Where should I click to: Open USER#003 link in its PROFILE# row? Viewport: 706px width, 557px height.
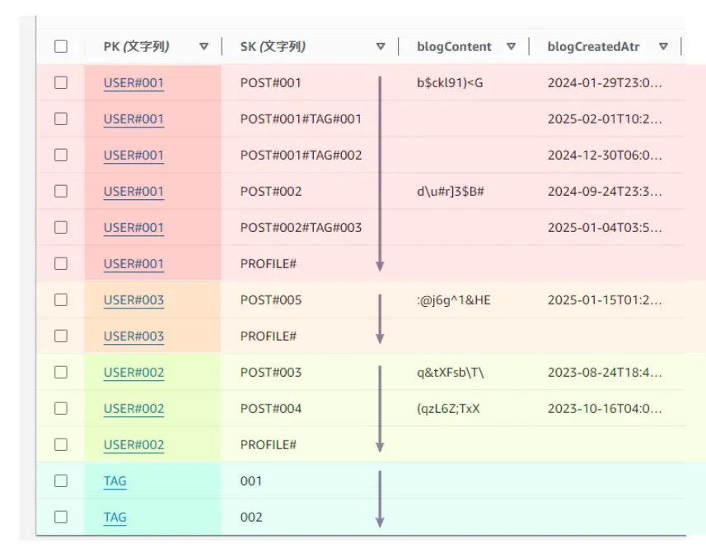tap(133, 337)
